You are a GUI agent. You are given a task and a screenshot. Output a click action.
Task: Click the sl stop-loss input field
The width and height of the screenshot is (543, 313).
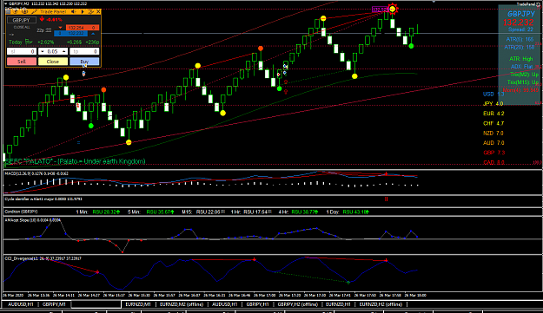[x=22, y=51]
